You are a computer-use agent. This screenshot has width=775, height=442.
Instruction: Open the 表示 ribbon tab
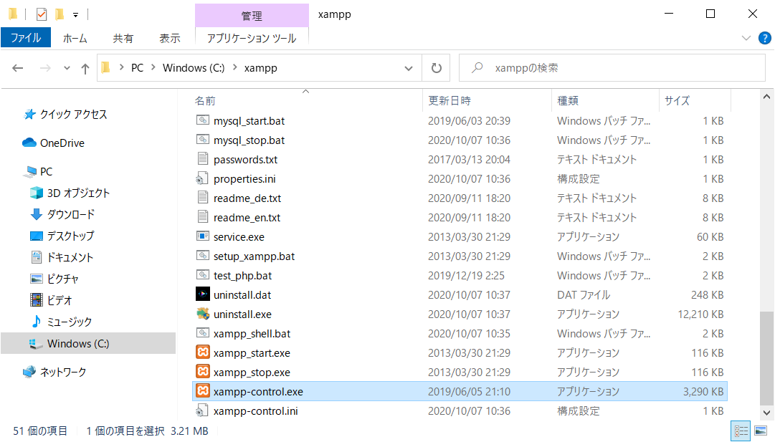click(x=169, y=38)
